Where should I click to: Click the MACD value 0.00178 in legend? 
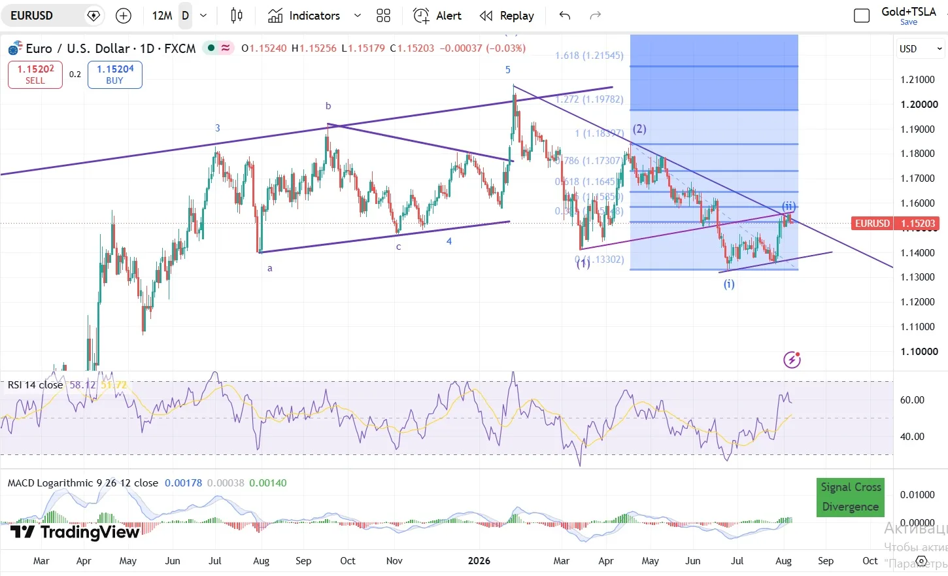(x=183, y=483)
